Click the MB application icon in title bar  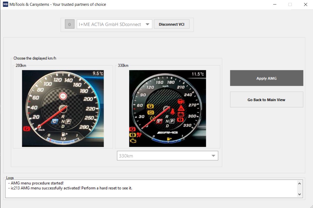[5, 4]
